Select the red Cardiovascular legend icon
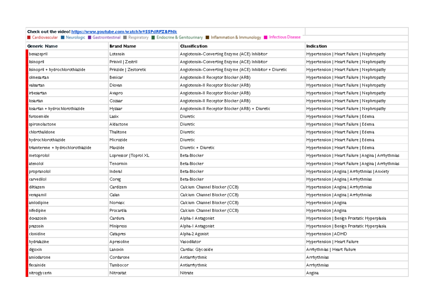The width and height of the screenshot is (434, 307). [29, 37]
